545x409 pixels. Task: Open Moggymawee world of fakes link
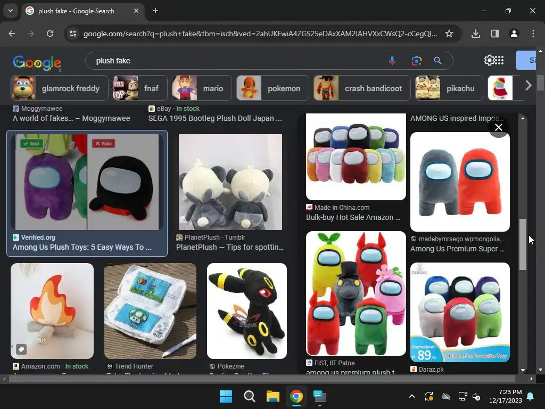pyautogui.click(x=71, y=118)
